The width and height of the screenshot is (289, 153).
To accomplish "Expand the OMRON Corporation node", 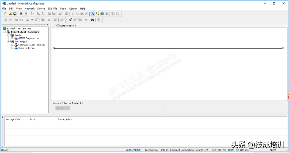I will click(12, 38).
